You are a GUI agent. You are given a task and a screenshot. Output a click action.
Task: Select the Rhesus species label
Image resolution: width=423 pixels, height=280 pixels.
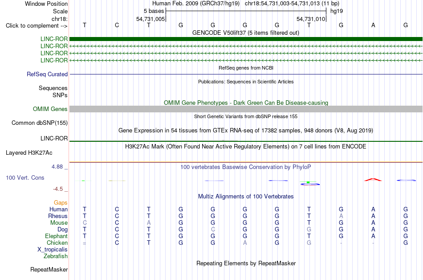[58, 216]
